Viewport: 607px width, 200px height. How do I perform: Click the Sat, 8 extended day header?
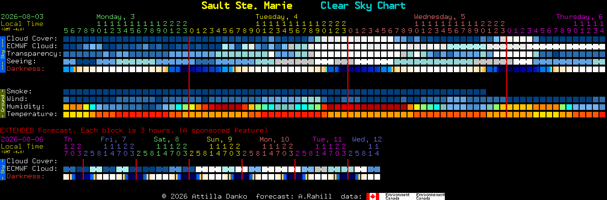pos(166,139)
